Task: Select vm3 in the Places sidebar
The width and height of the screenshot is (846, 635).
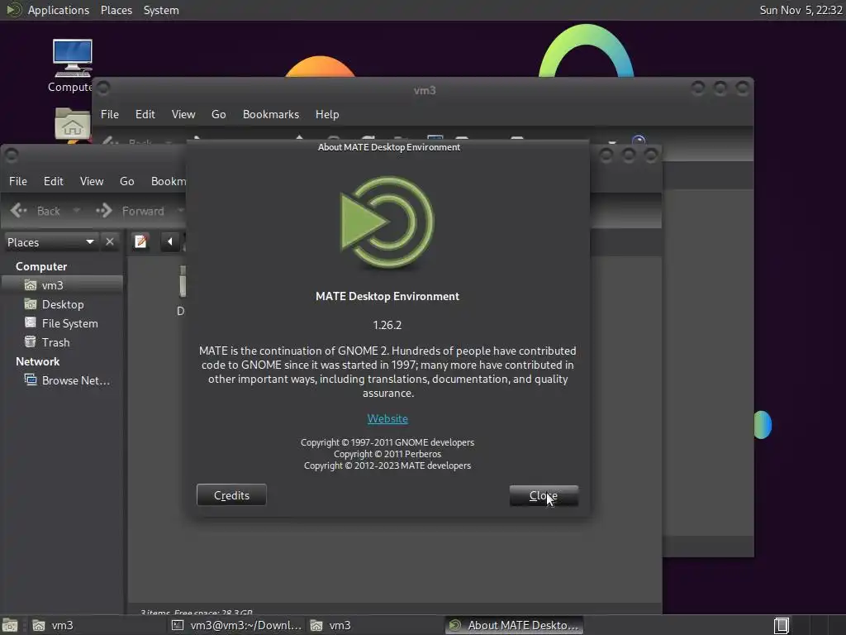Action: tap(63, 285)
